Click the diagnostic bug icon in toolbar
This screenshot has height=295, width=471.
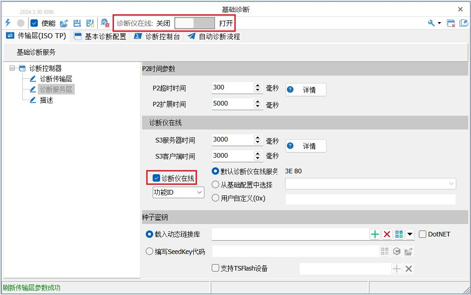pos(105,23)
